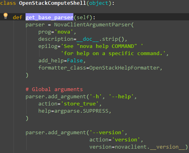
Task: Click the object base class in class definition
Action: pyautogui.click(x=99, y=3)
